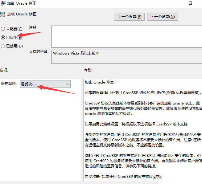
Task: Click the 支持的平台: label
Action: coord(39,51)
